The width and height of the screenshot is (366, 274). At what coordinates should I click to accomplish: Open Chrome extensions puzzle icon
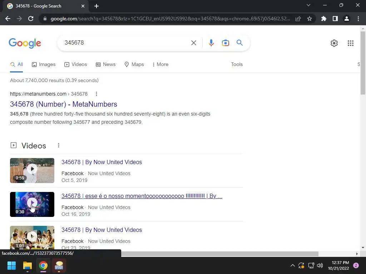coord(324,19)
